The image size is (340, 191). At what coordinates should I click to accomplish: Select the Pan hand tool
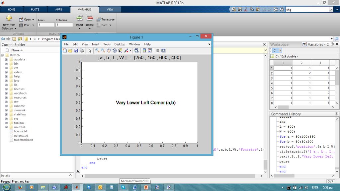coord(109,50)
